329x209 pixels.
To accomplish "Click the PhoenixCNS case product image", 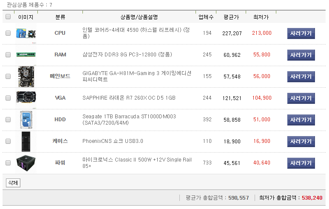I will pyautogui.click(x=26, y=141).
